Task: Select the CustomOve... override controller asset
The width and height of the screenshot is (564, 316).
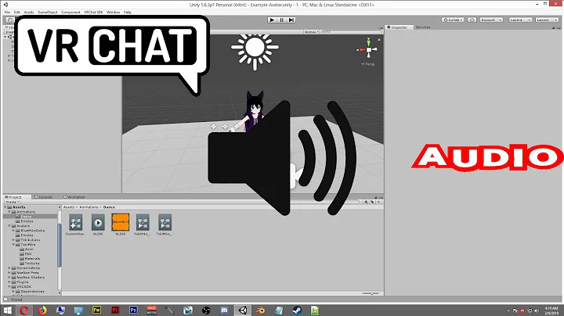Action: pos(75,224)
